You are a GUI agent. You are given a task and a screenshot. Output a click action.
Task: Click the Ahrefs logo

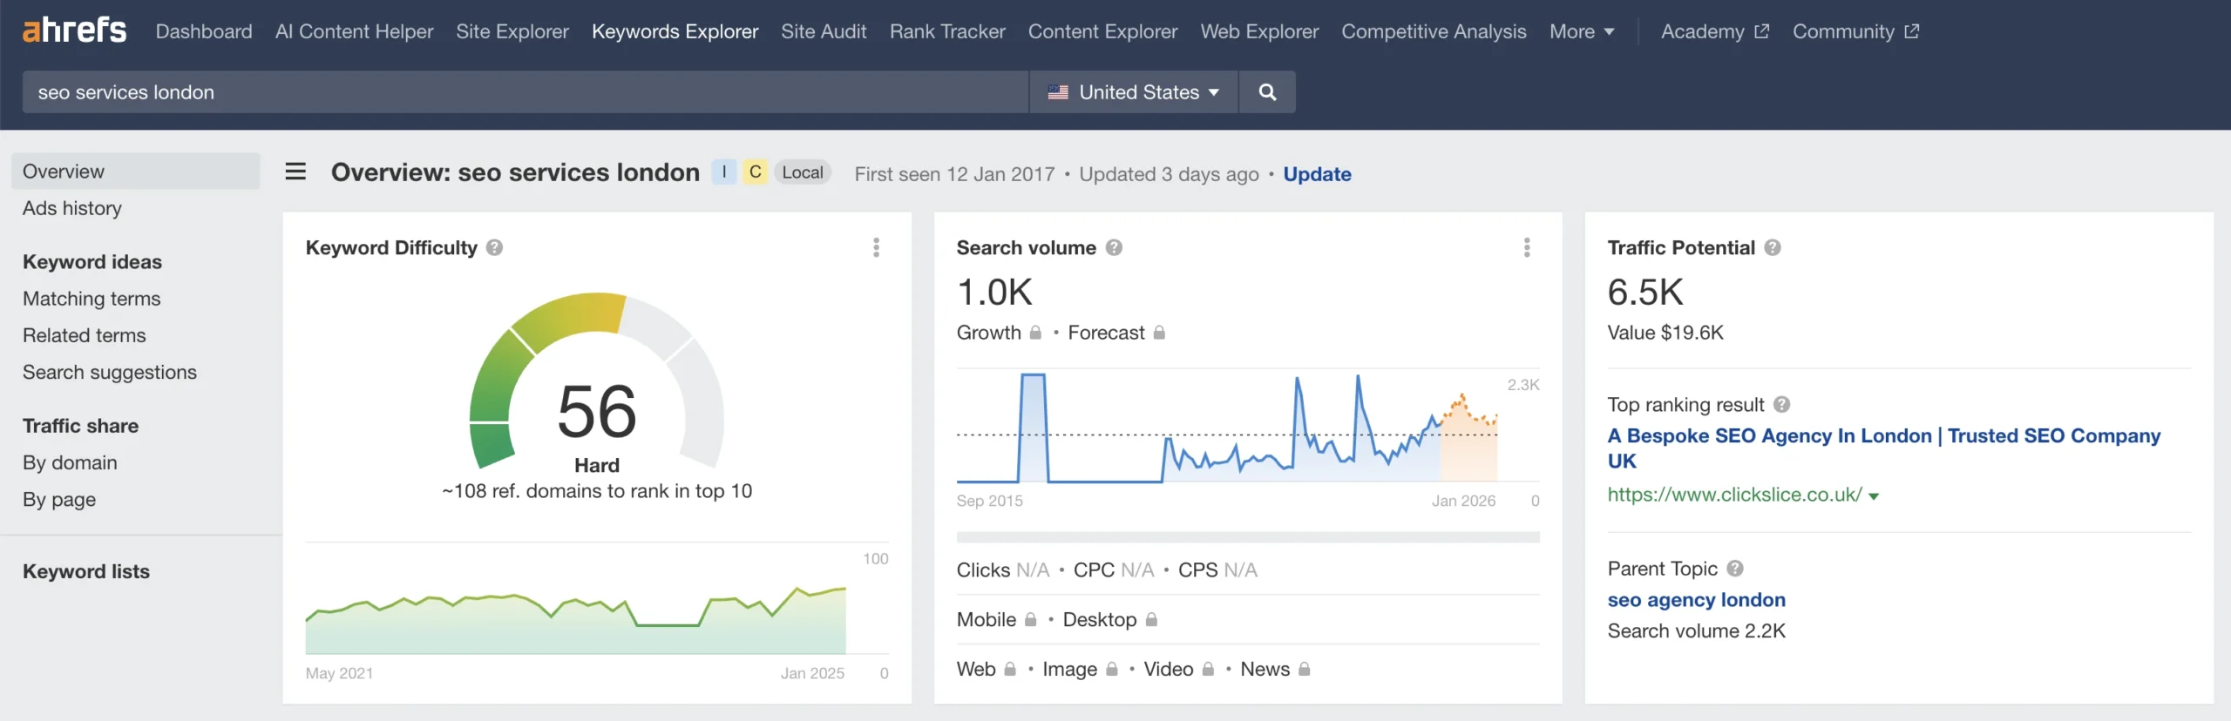click(x=74, y=30)
